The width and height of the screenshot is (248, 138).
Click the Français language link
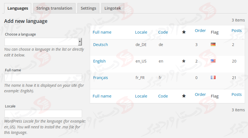100,78
